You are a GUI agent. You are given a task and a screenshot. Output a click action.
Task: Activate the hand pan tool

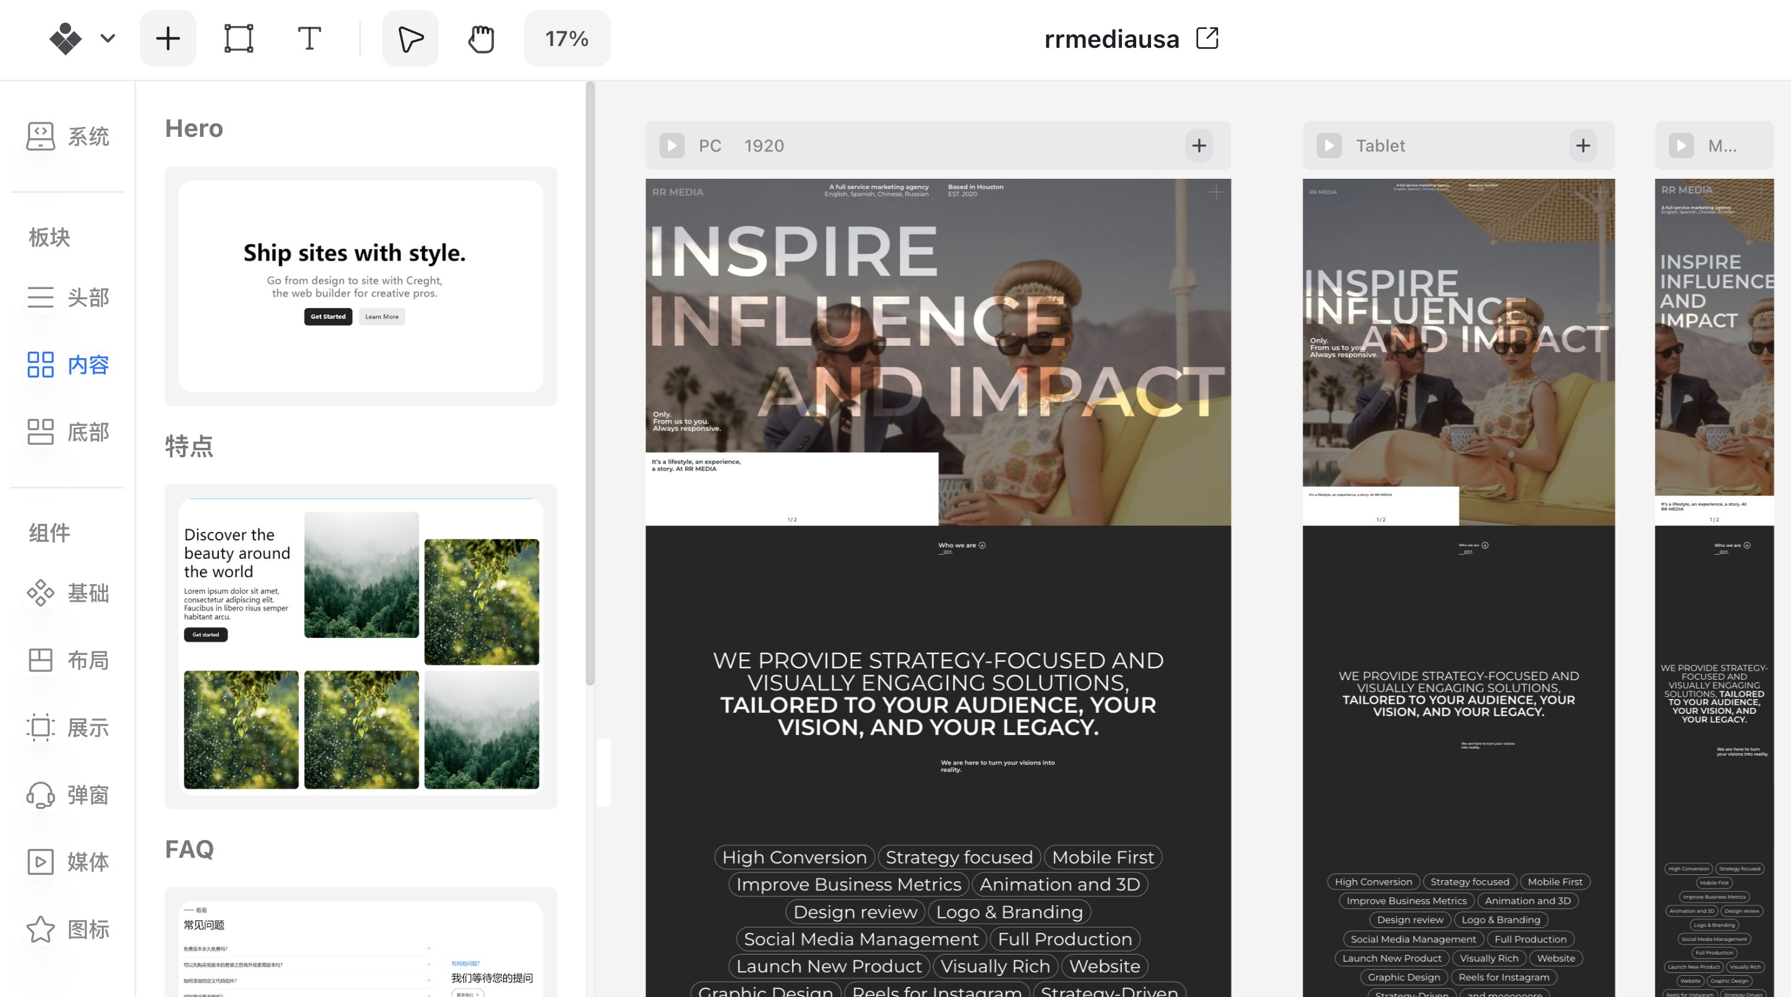point(480,39)
